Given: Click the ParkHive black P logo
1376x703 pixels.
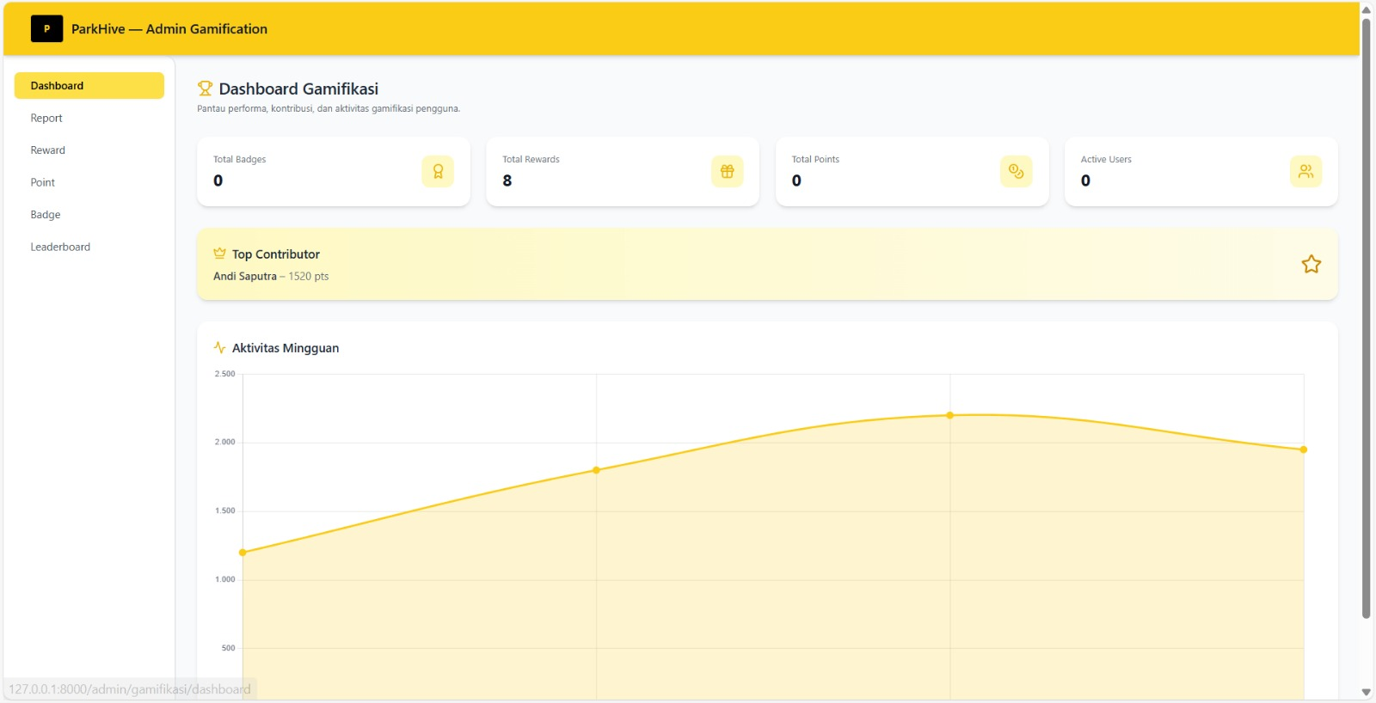Looking at the screenshot, I should click(46, 28).
